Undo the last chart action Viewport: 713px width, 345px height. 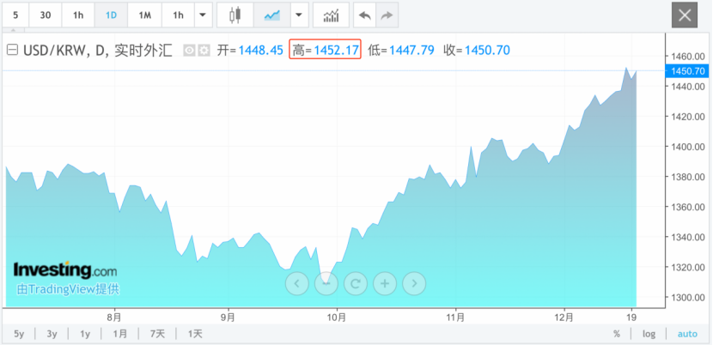pos(365,15)
